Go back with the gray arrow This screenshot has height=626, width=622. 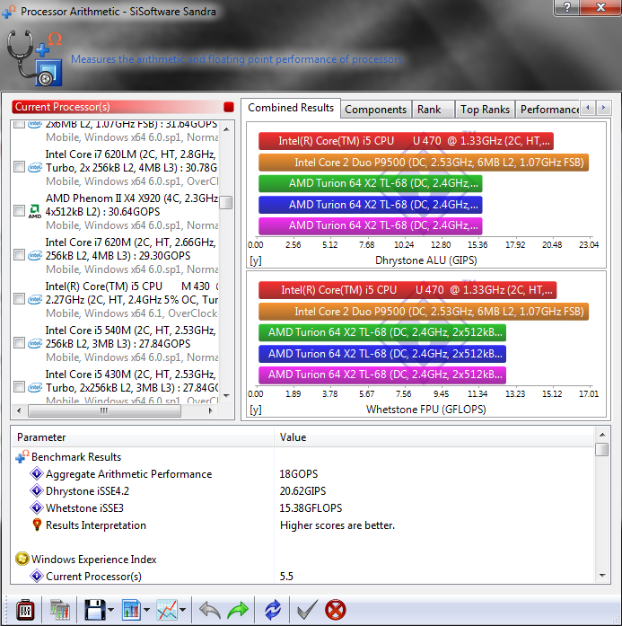[x=210, y=610]
